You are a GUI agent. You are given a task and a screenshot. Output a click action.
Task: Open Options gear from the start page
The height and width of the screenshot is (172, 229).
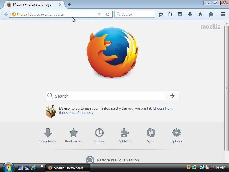point(177,136)
